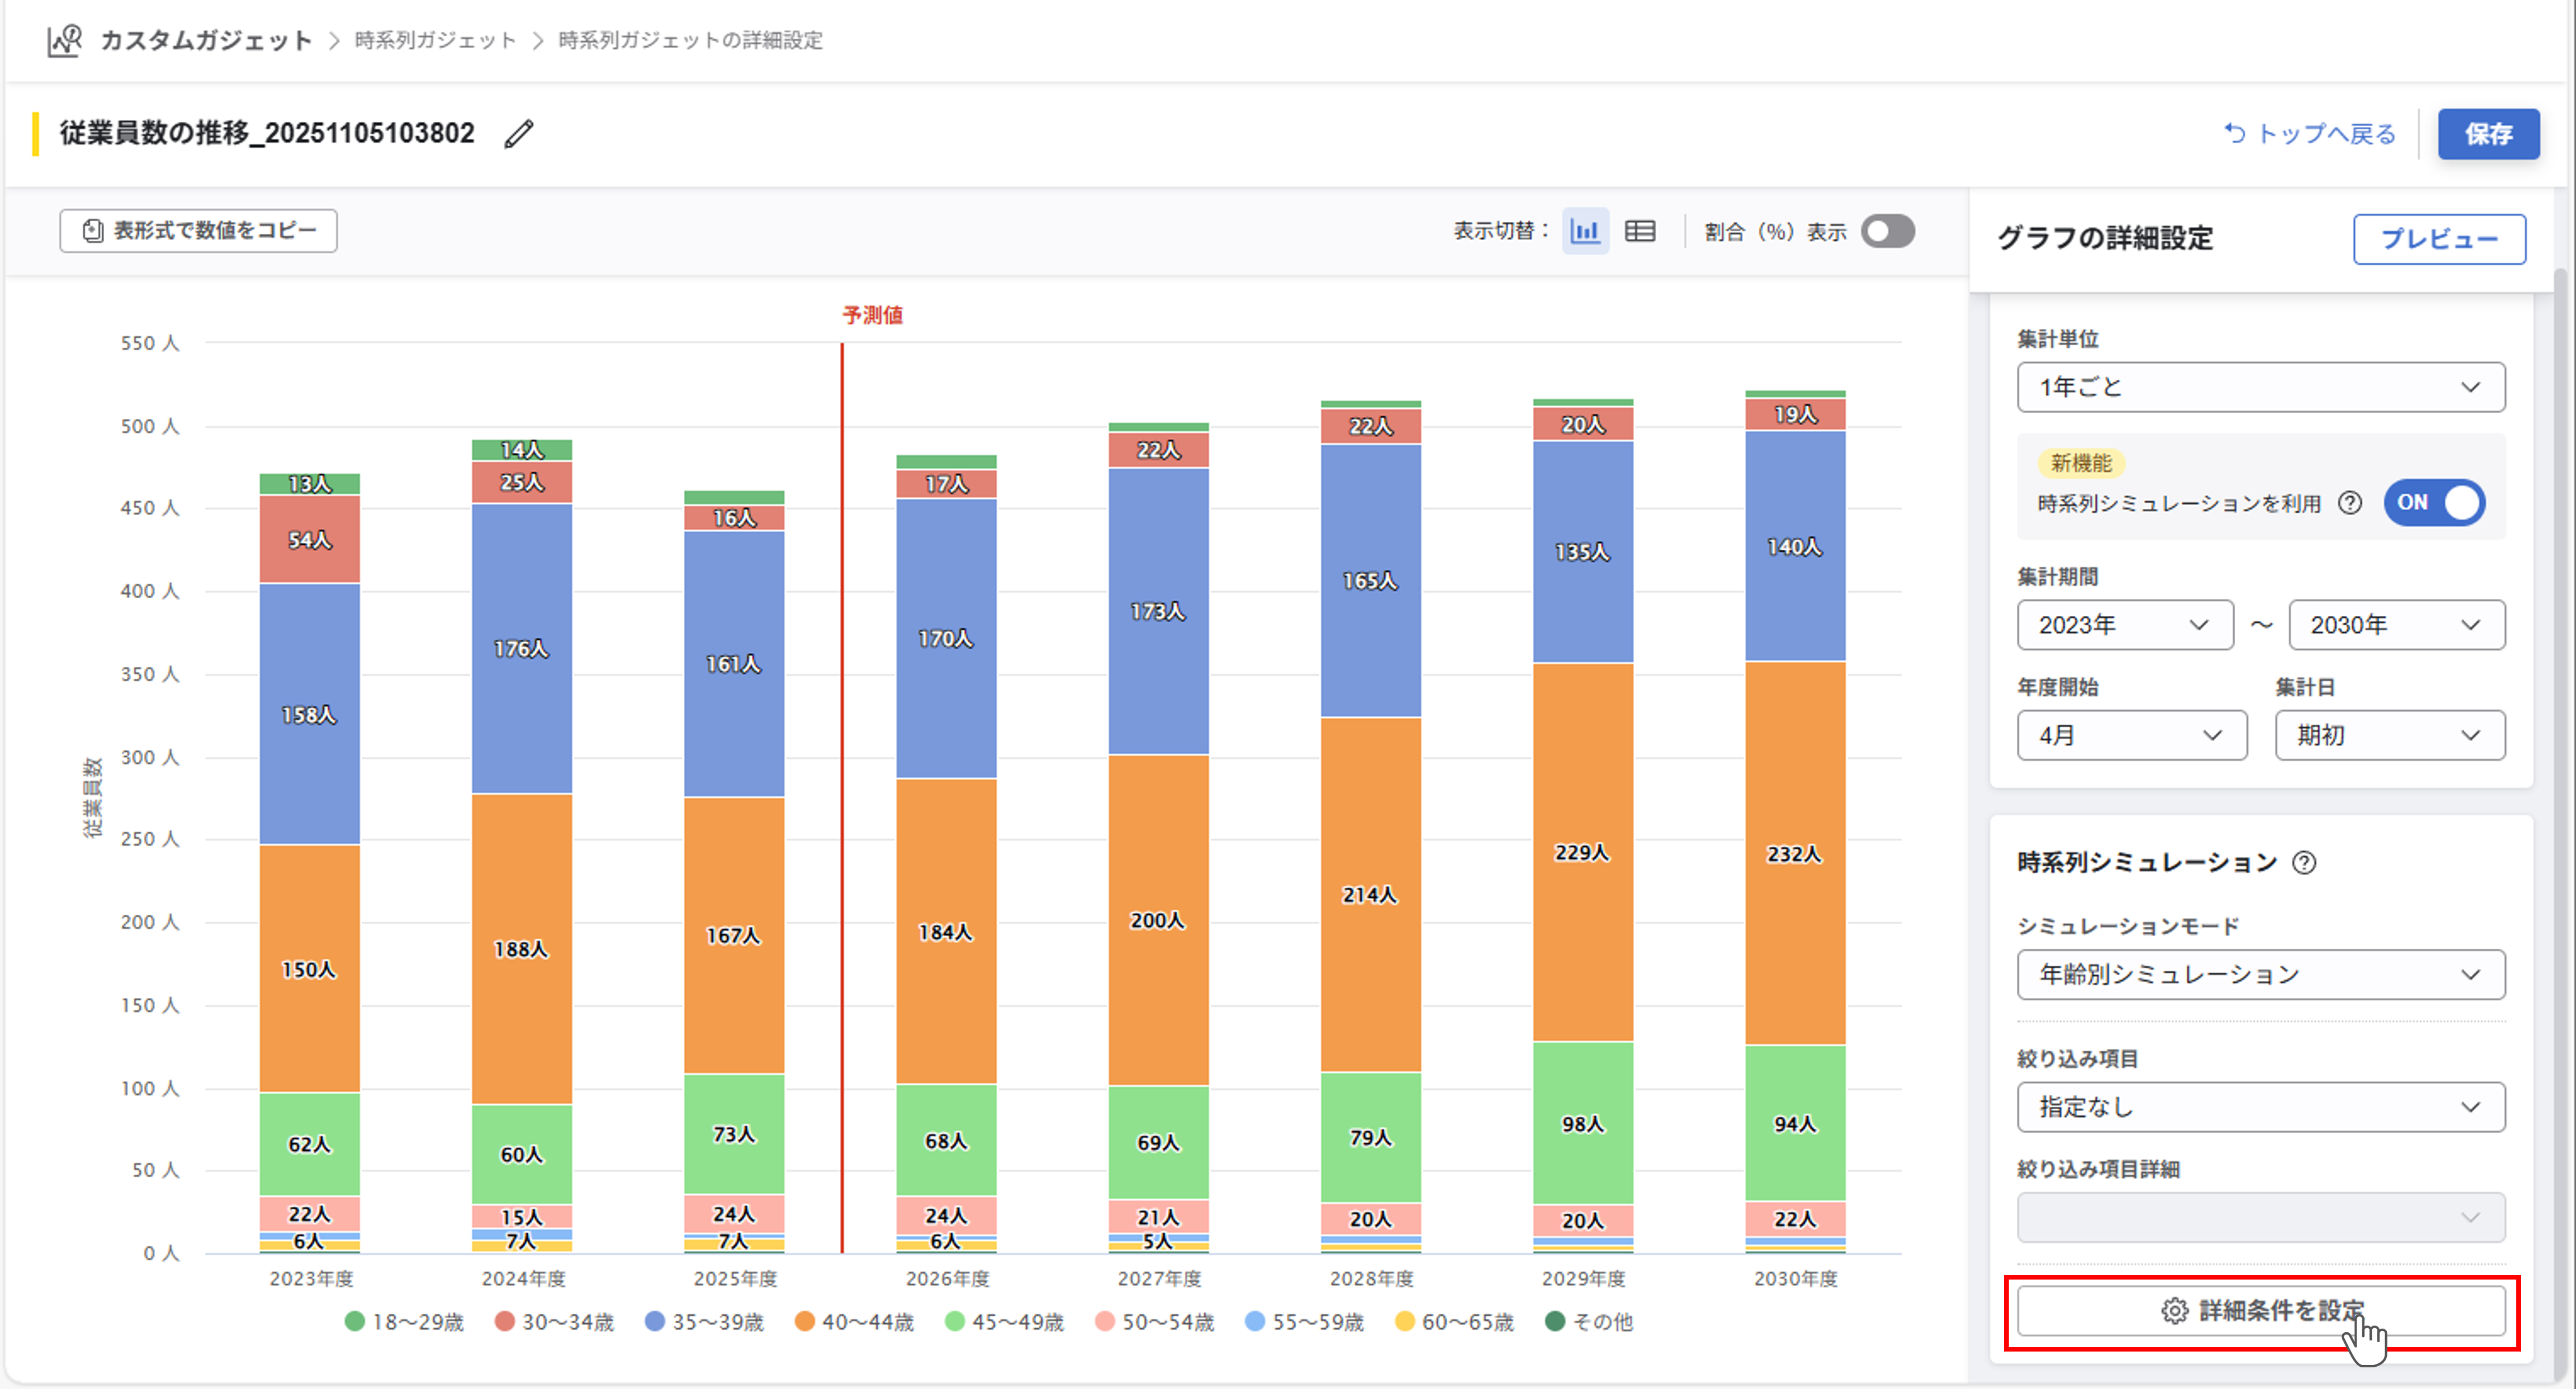Switch to table view icon
The image size is (2576, 1389).
(1640, 231)
